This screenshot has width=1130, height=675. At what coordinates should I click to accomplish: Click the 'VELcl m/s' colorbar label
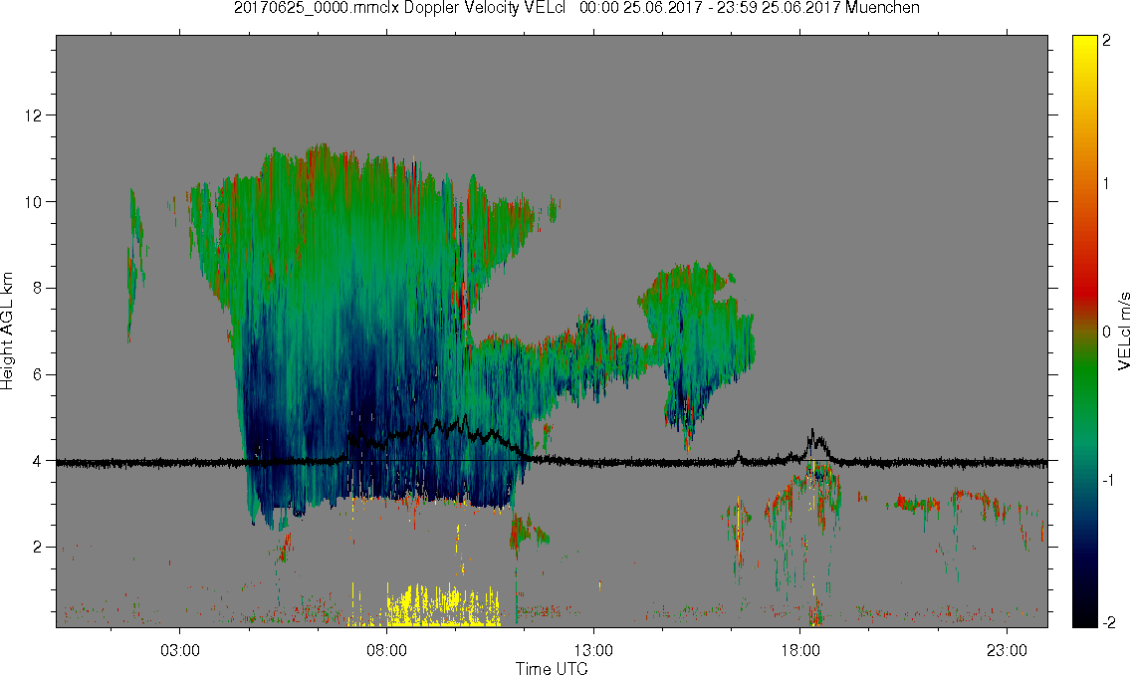click(x=1123, y=332)
